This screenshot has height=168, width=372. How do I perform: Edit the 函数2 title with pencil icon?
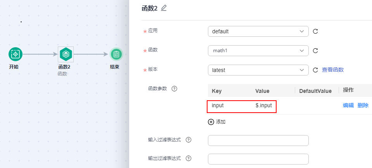pyautogui.click(x=164, y=8)
